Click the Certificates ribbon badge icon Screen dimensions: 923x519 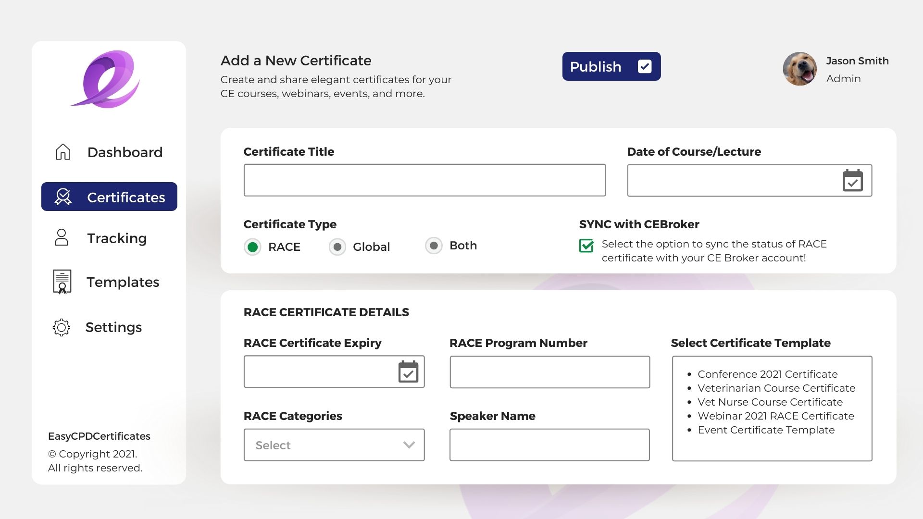63,197
